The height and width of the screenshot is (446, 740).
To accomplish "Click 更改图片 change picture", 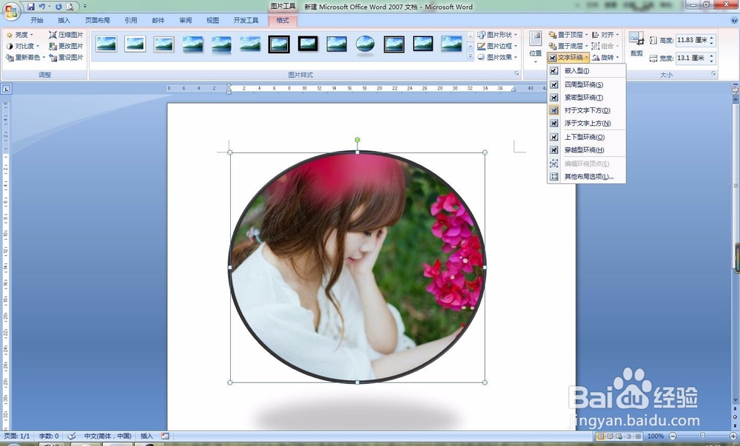I will point(66,46).
